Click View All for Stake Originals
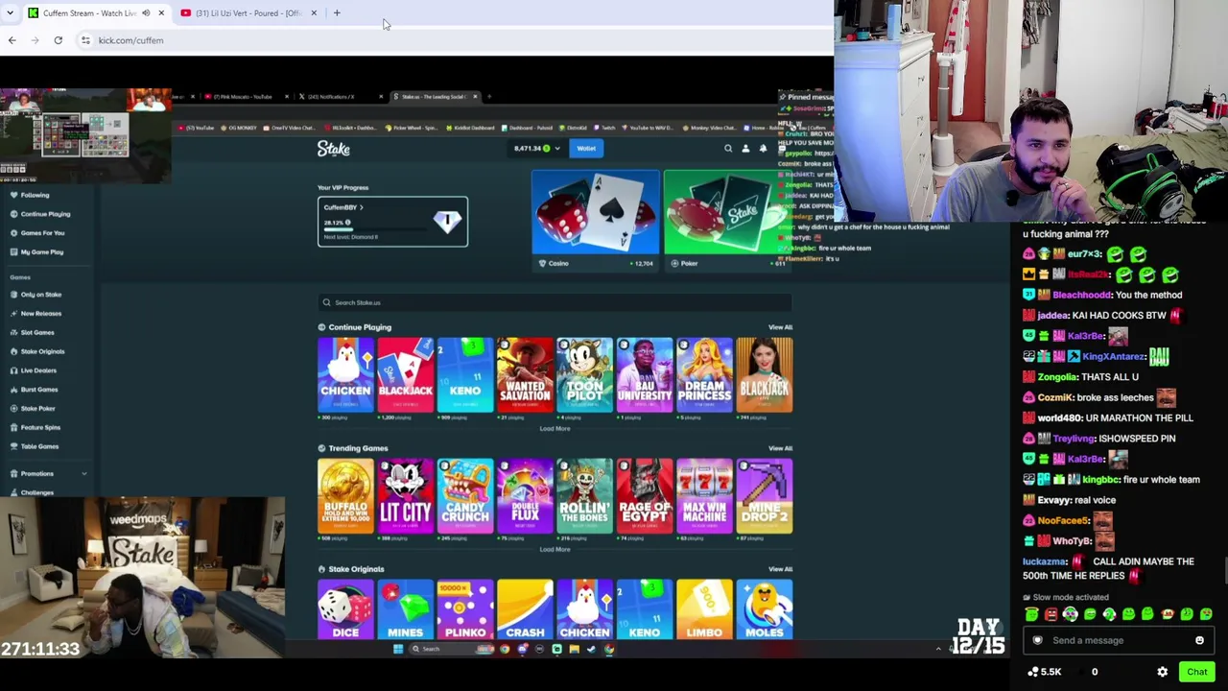The image size is (1228, 691). tap(780, 569)
